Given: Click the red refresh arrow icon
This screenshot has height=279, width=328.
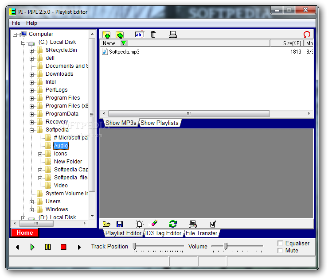Looking at the screenshot, I should [x=307, y=34].
